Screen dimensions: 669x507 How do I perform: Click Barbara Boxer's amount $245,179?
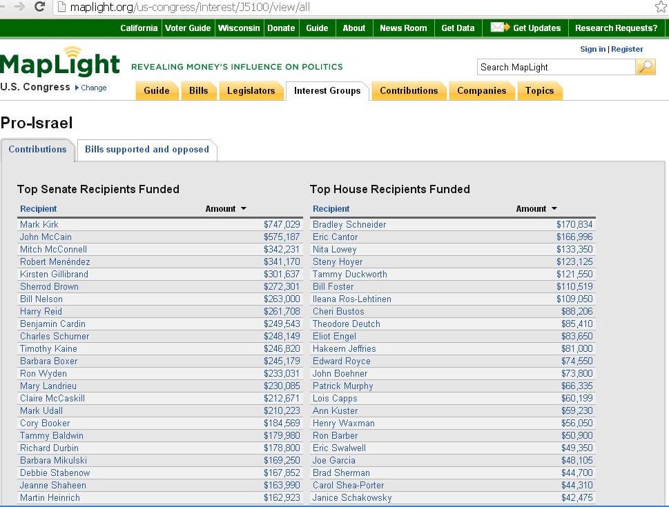pyautogui.click(x=282, y=361)
